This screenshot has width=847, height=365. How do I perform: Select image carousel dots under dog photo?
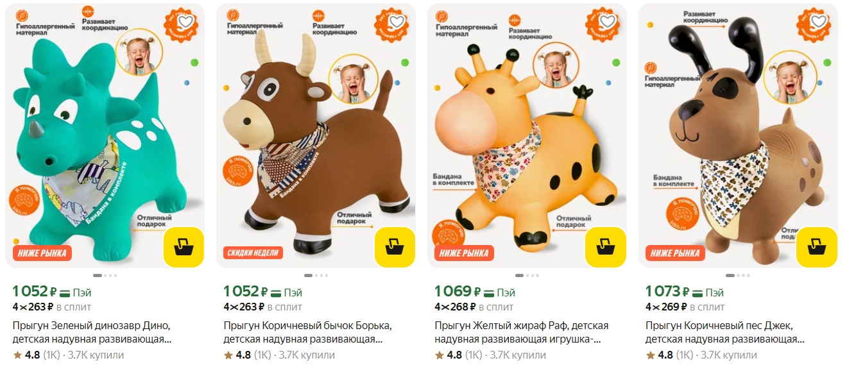(739, 275)
